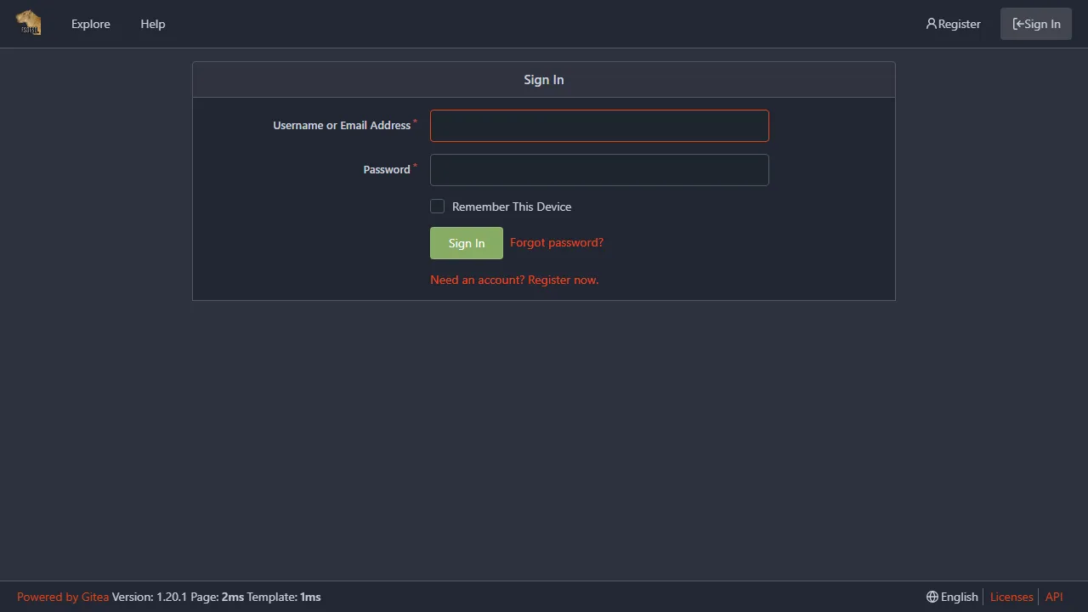Screen dimensions: 1088x612
Task: Visit the Powered by Gitea link
Action: [63, 597]
